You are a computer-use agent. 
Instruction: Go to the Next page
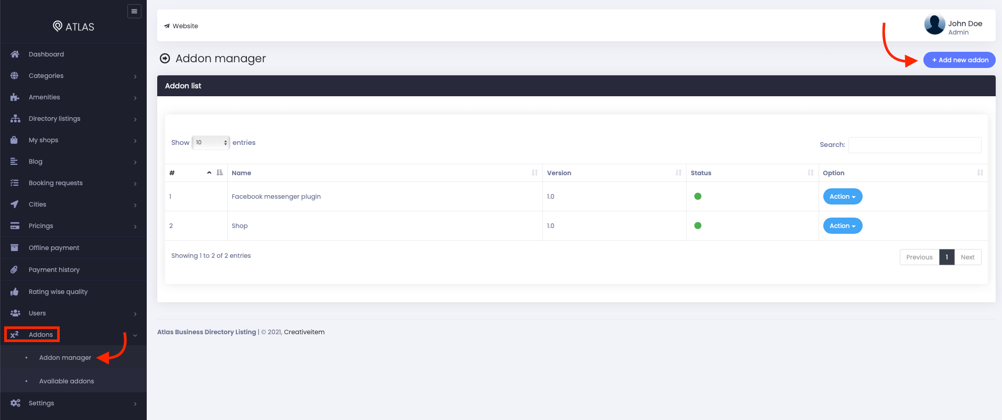pyautogui.click(x=967, y=257)
